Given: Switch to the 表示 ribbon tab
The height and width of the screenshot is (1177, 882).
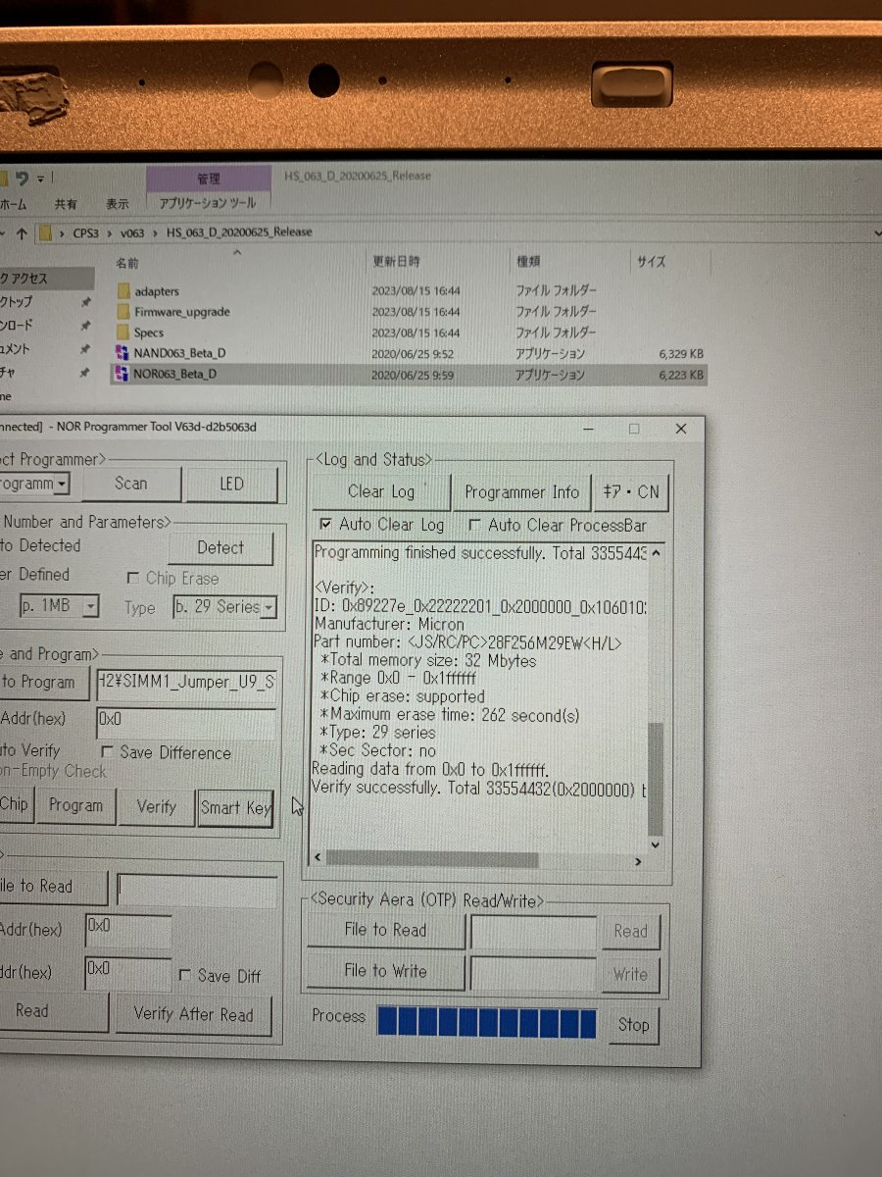Looking at the screenshot, I should tap(117, 204).
